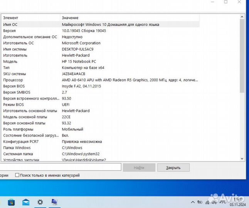Show hidden tray icons chevron
This screenshot has height=208, width=249.
(x=193, y=201)
